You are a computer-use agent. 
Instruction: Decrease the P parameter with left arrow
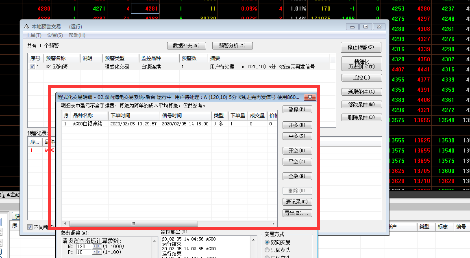point(95,252)
